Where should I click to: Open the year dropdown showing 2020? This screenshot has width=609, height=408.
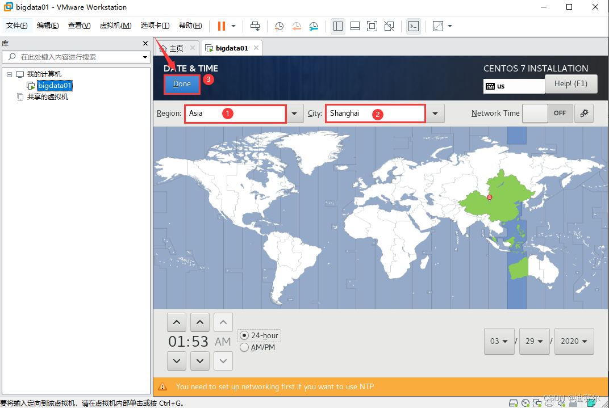[574, 341]
